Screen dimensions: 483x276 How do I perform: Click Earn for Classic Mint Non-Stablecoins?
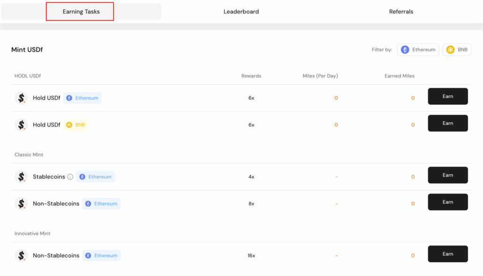pyautogui.click(x=448, y=202)
